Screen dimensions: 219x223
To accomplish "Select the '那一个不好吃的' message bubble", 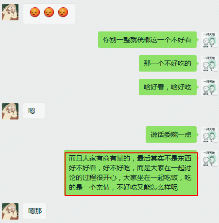I will (x=168, y=63).
